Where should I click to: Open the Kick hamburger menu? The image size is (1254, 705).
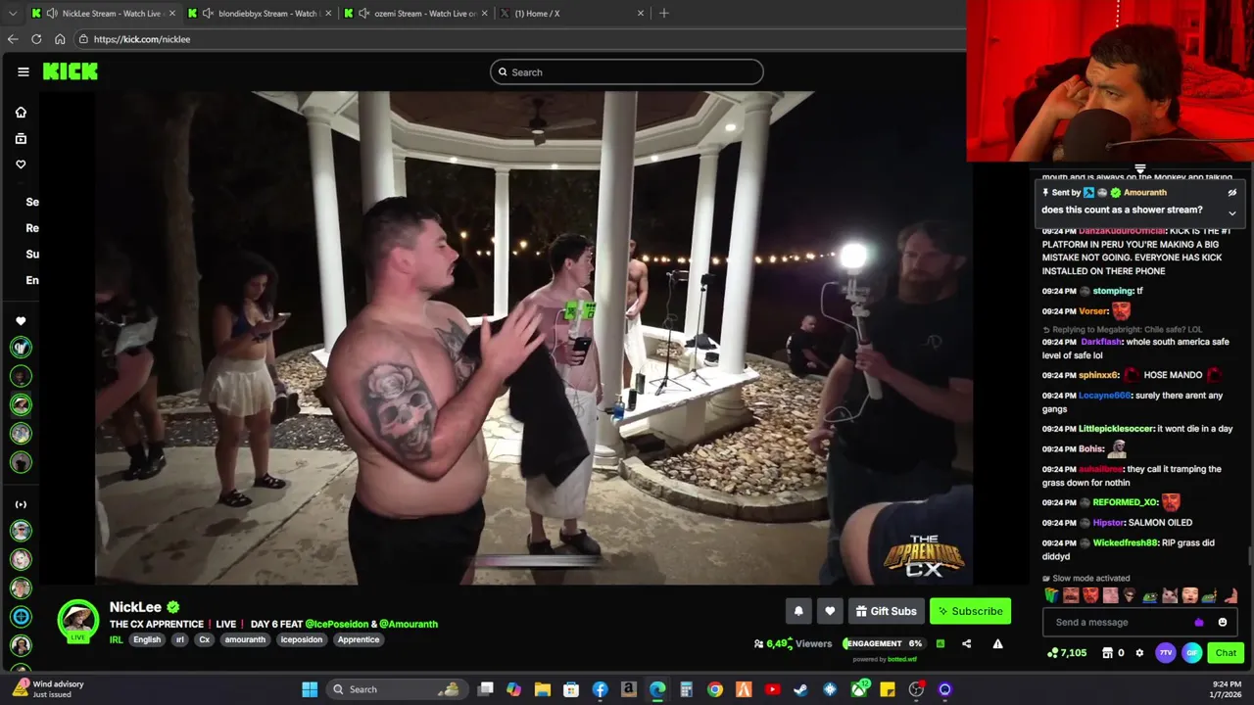[x=23, y=71]
